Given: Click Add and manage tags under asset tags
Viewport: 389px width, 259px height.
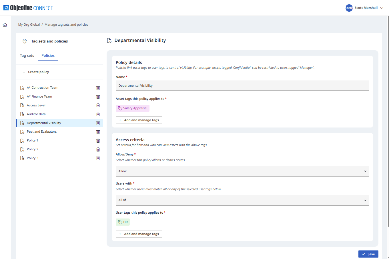Looking at the screenshot, I should click(x=139, y=120).
